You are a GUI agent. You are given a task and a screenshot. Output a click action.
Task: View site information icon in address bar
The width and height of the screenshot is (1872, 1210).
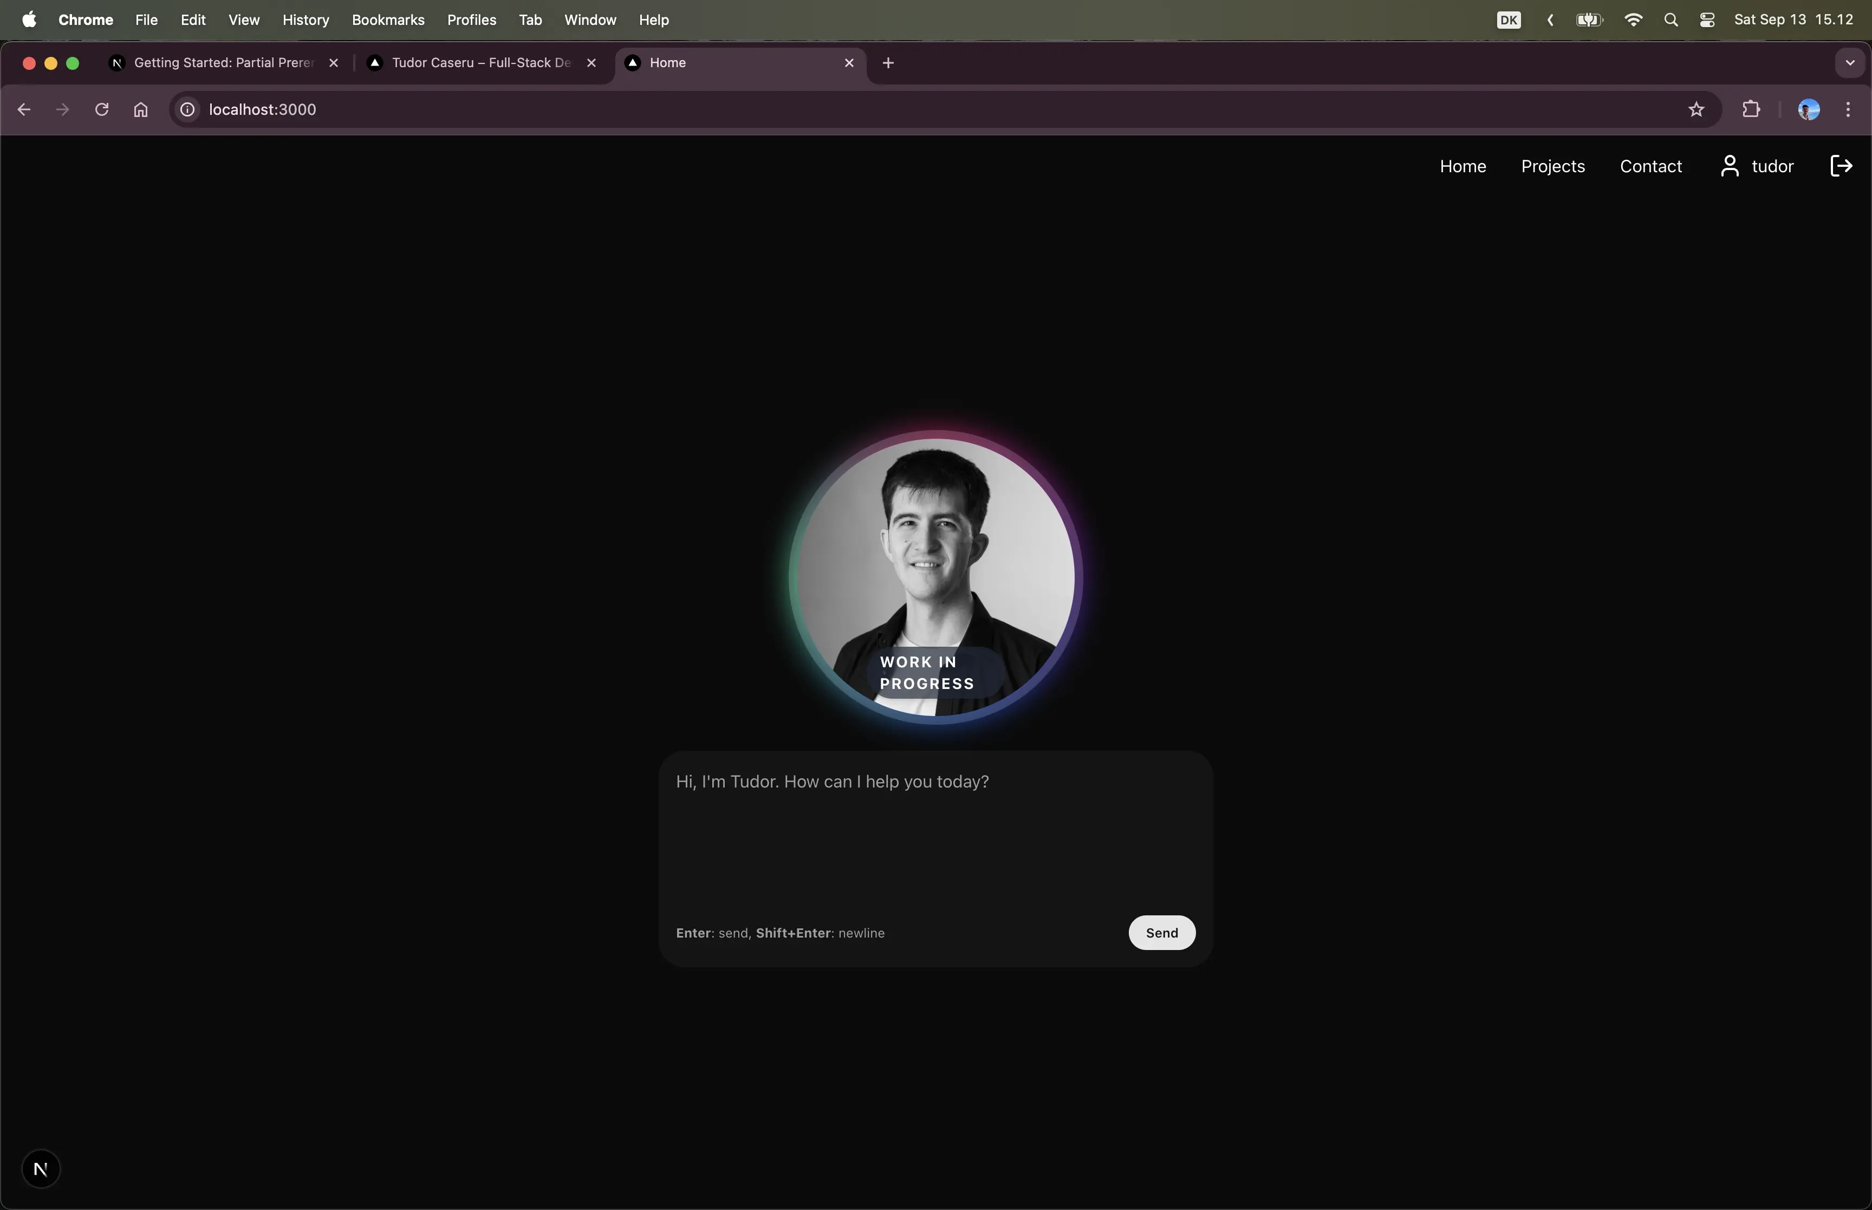coord(188,109)
